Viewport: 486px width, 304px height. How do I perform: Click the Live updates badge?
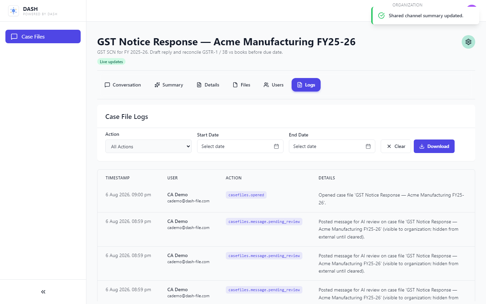pyautogui.click(x=111, y=61)
